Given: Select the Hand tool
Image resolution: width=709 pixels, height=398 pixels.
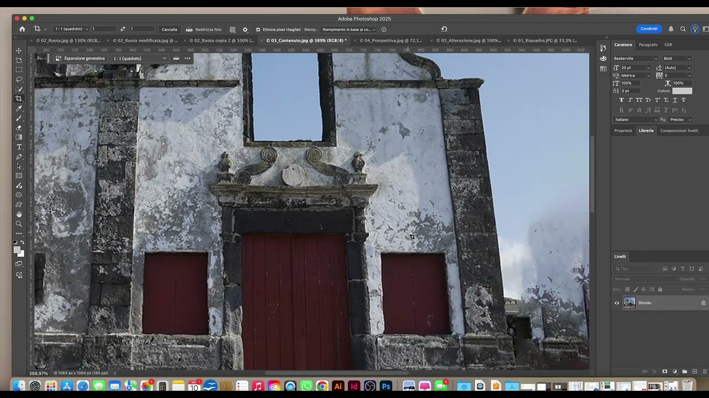Looking at the screenshot, I should point(19,214).
